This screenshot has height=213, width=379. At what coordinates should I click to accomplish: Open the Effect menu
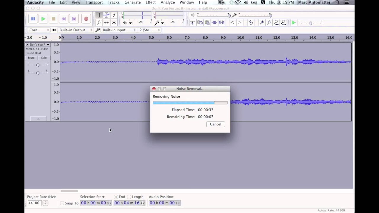(150, 2)
